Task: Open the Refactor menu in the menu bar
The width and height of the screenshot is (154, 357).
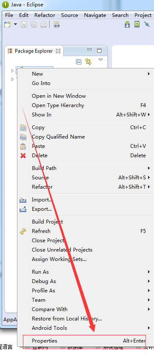Action: tap(45, 15)
